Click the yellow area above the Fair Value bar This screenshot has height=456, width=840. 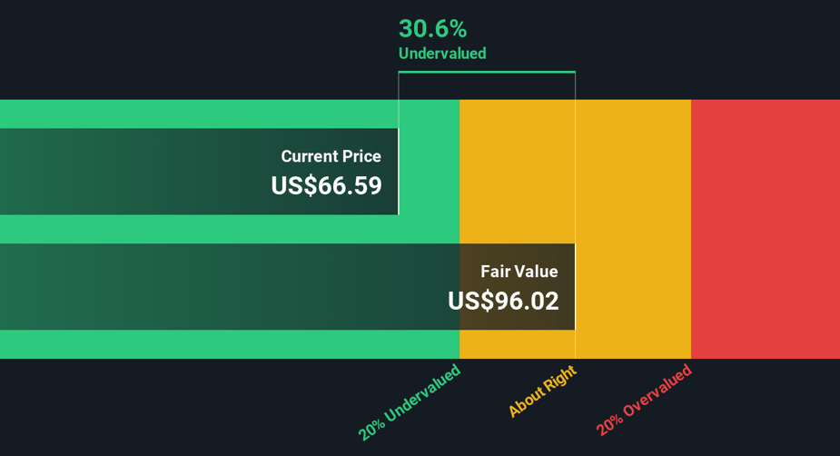click(517, 172)
